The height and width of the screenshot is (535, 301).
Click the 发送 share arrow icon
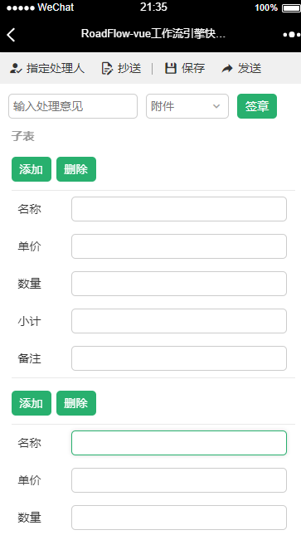pyautogui.click(x=227, y=69)
